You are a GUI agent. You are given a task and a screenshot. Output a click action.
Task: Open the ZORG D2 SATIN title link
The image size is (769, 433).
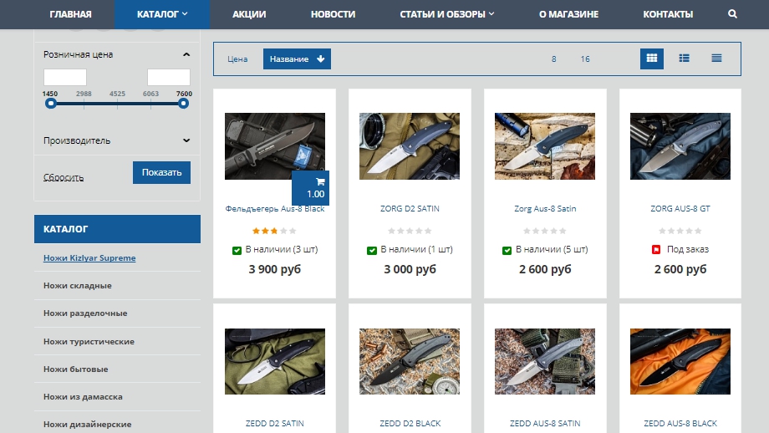pyautogui.click(x=410, y=209)
